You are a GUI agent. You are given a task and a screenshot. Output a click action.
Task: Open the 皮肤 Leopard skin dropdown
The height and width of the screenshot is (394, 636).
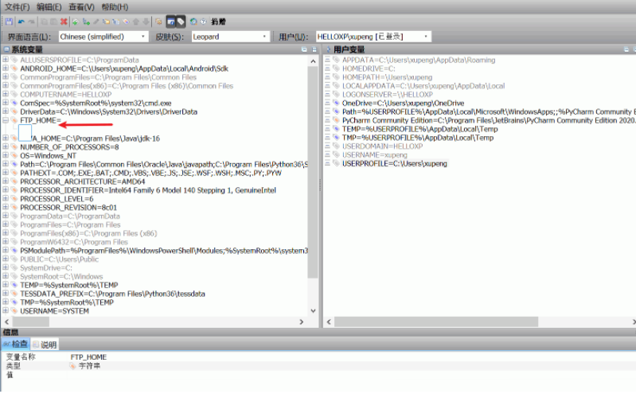(x=230, y=37)
